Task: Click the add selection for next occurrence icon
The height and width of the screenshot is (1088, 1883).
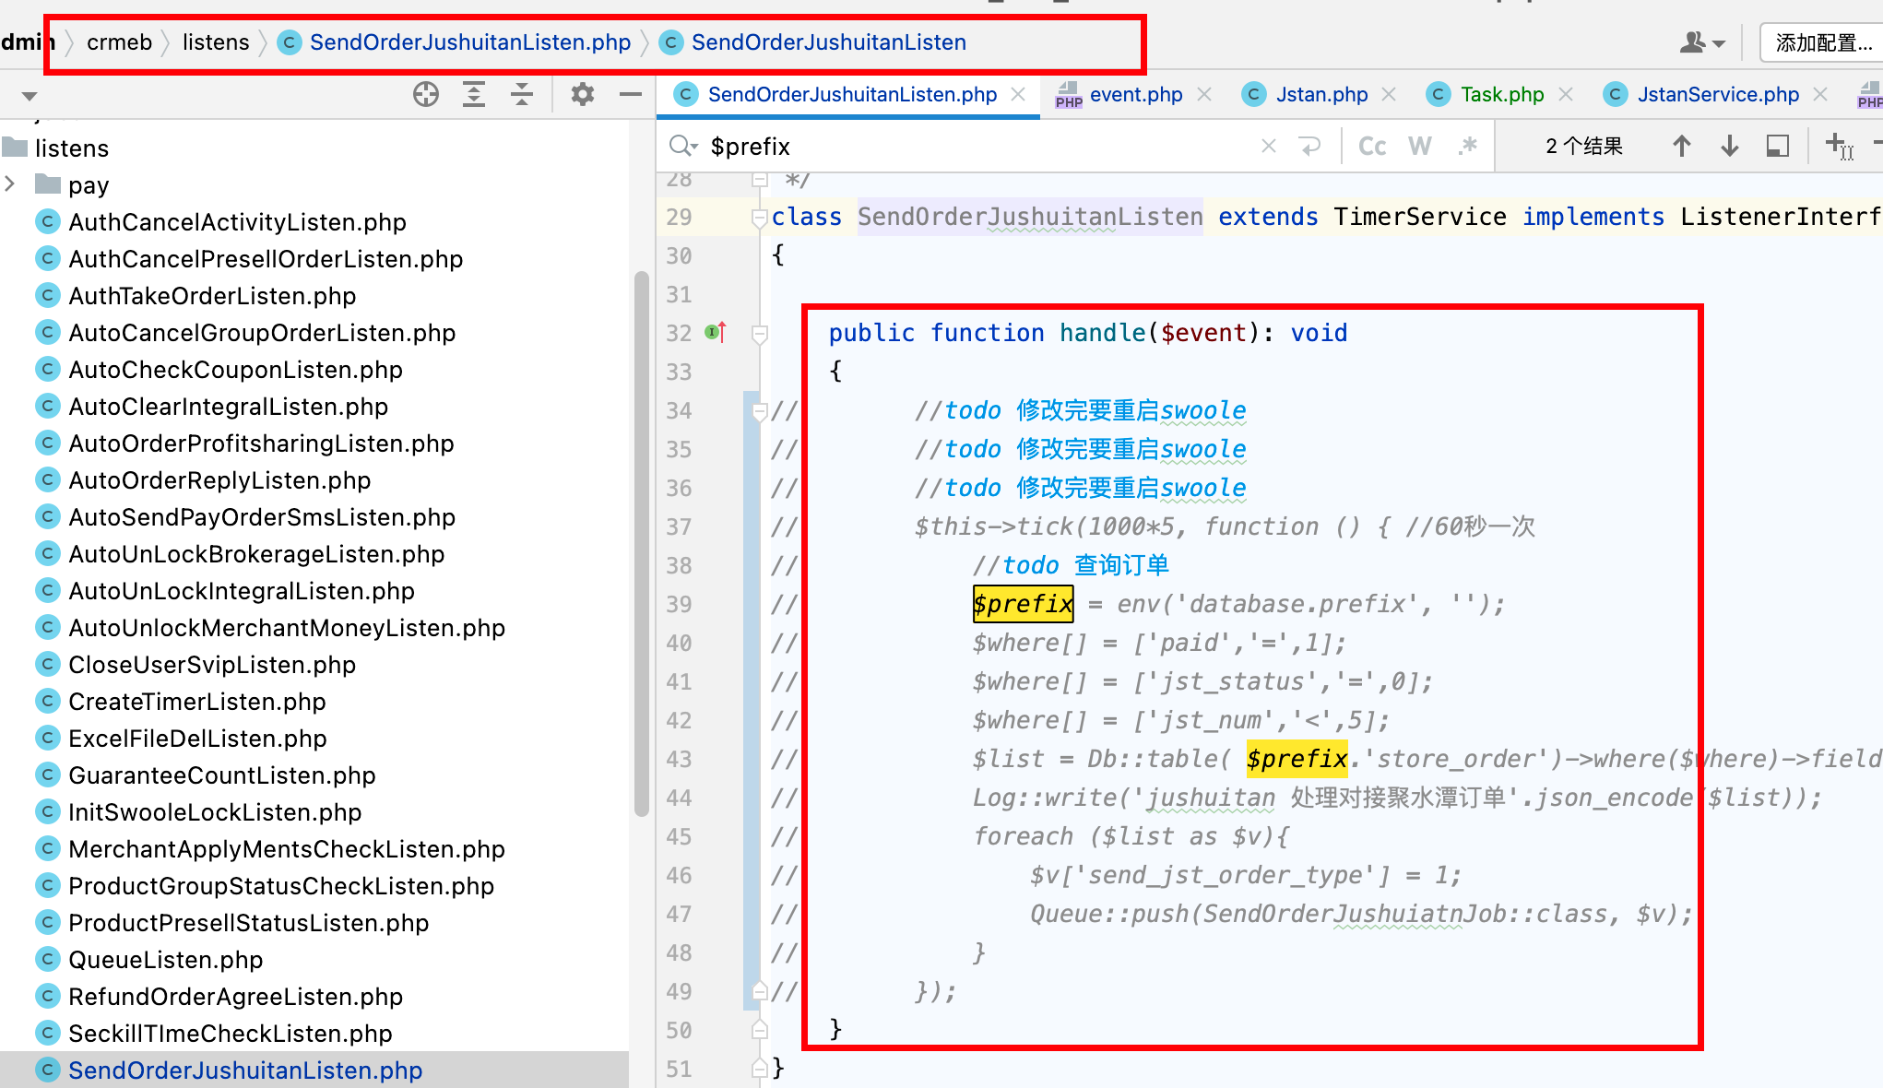Action: click(1839, 146)
